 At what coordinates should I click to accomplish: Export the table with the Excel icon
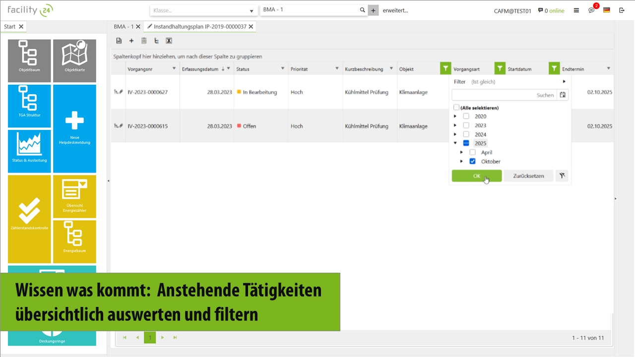pos(169,41)
